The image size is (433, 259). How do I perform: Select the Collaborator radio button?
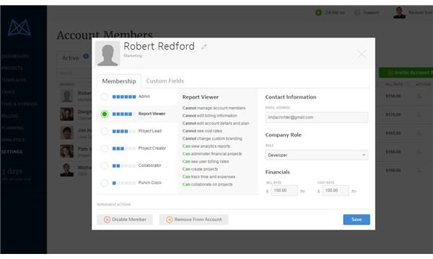[x=105, y=165]
